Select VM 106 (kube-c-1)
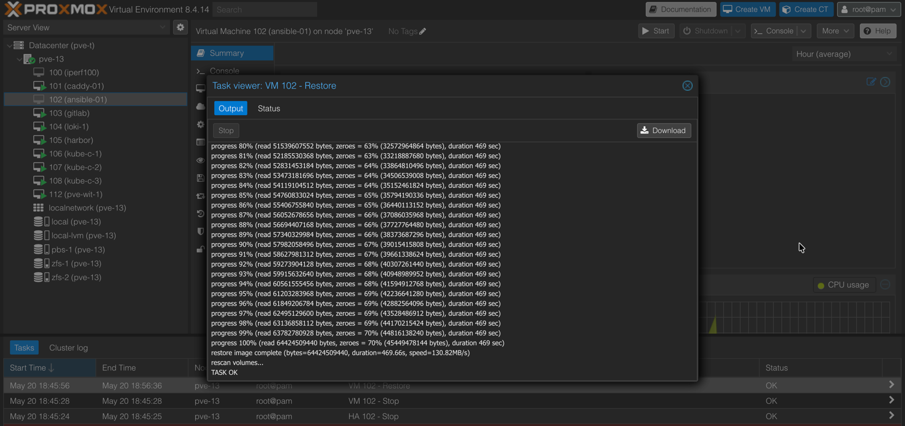The width and height of the screenshot is (905, 426). pos(75,154)
